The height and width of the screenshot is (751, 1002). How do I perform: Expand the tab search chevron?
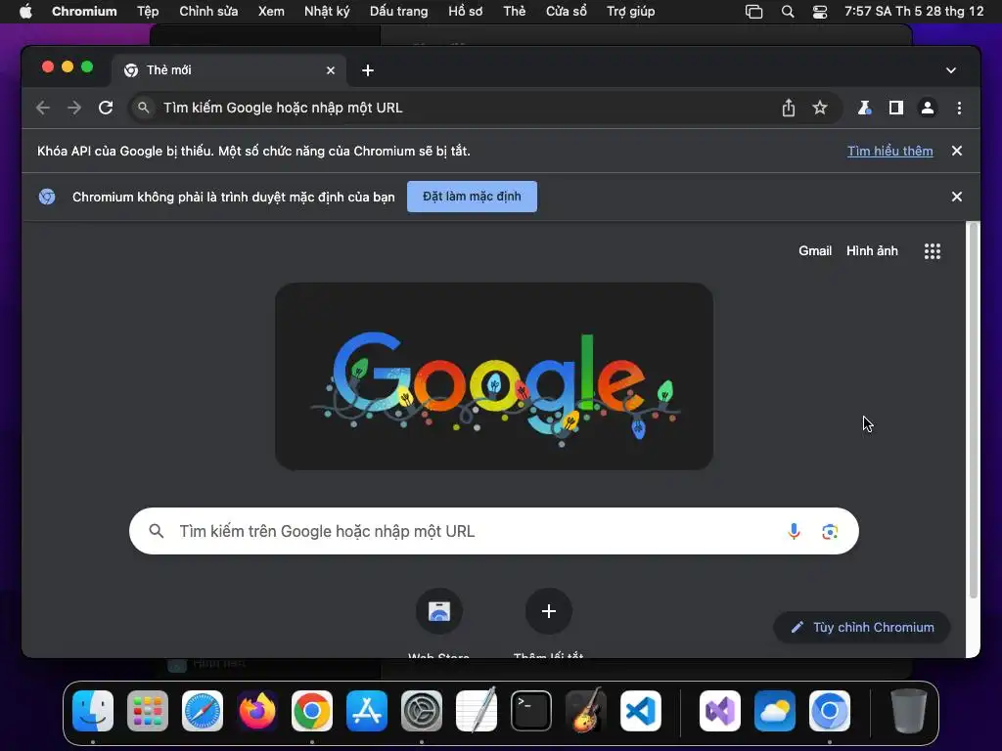click(x=951, y=70)
